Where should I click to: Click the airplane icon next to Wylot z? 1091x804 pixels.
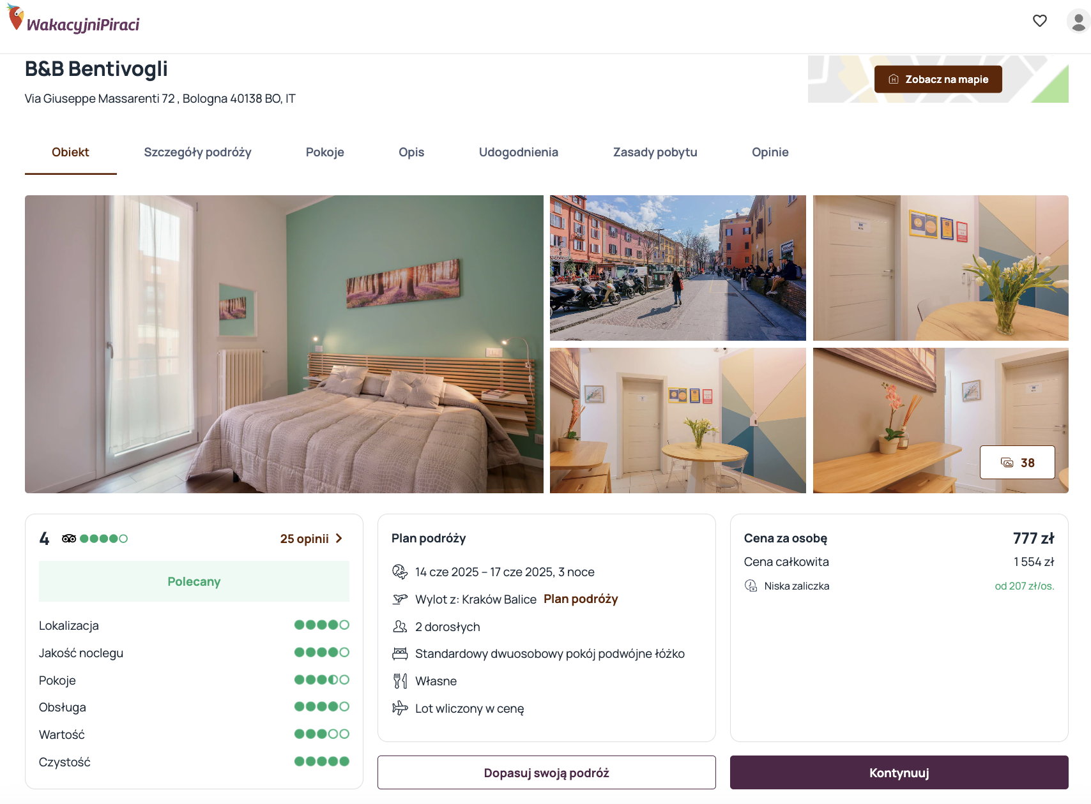(400, 599)
